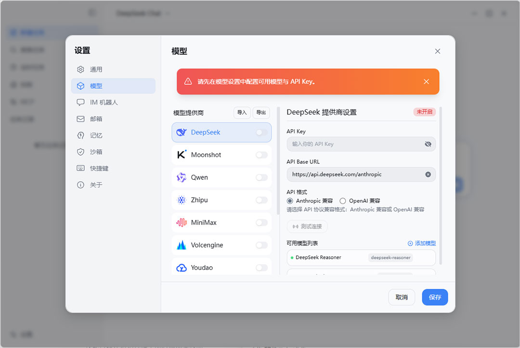The height and width of the screenshot is (348, 520).
Task: Select the Youdao cloud provider icon
Action: point(182,267)
